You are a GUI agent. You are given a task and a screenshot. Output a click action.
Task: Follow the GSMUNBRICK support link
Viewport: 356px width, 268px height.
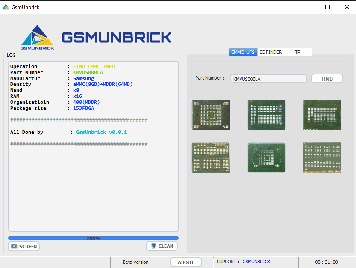257,262
